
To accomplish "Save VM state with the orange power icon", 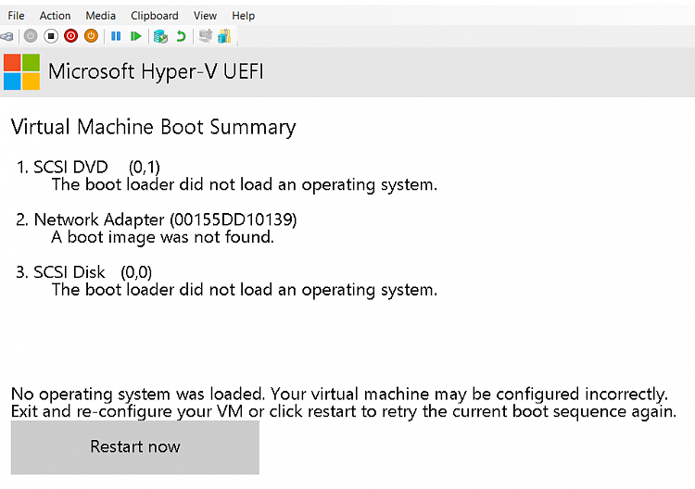I will (92, 36).
